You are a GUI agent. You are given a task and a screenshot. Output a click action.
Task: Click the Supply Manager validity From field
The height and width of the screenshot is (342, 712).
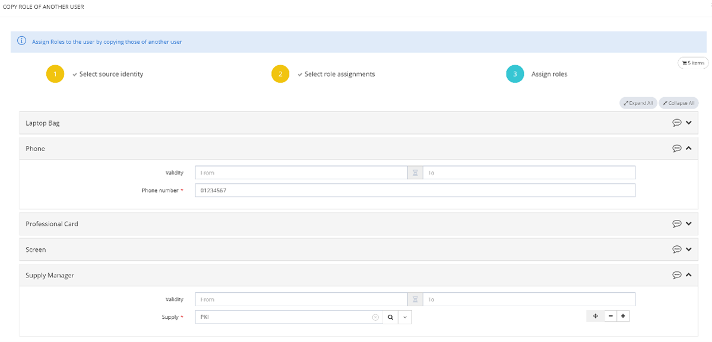[x=301, y=299]
